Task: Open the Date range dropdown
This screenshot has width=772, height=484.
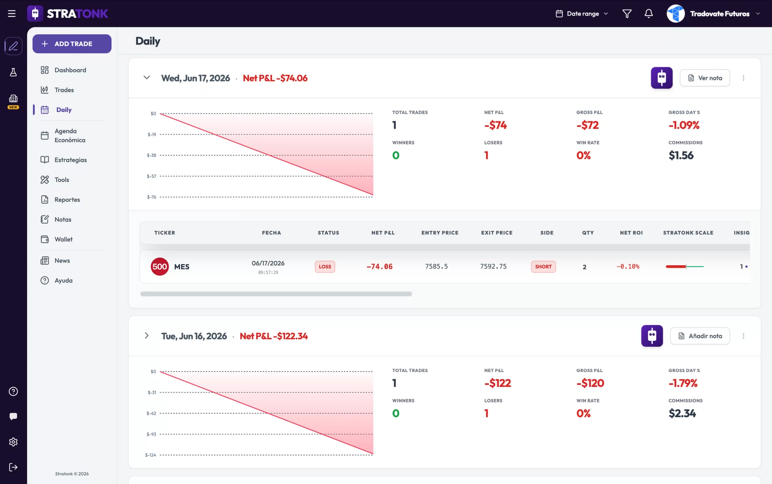Action: [x=582, y=14]
